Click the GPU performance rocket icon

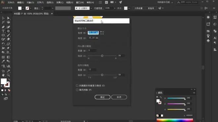pyautogui.click(x=121, y=2)
